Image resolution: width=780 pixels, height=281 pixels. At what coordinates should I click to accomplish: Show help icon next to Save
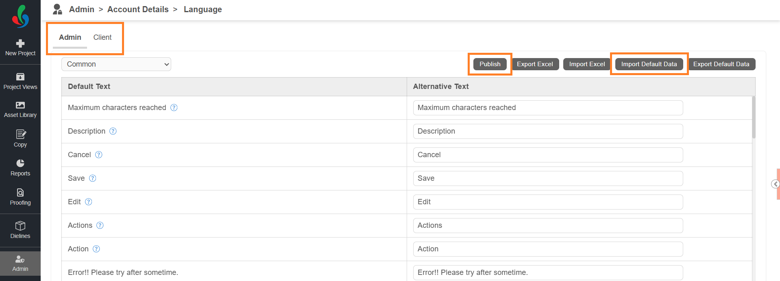coord(93,178)
